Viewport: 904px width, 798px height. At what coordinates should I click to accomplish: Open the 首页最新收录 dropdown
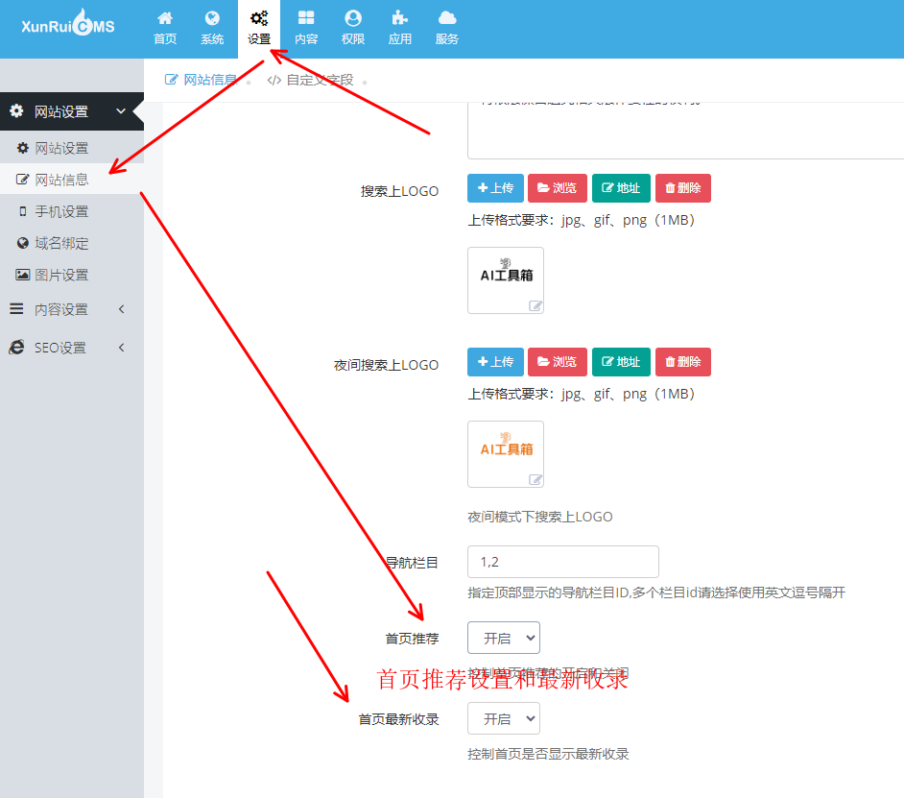[x=504, y=718]
